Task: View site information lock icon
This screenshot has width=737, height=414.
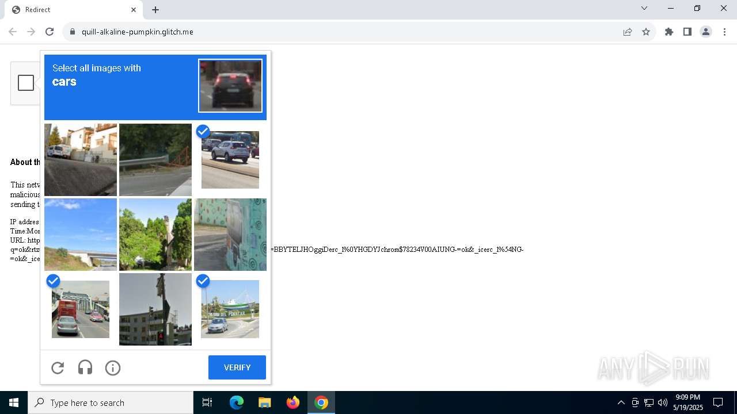Action: click(x=73, y=32)
